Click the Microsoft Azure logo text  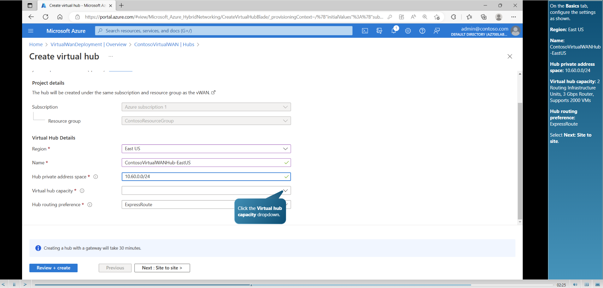pos(66,31)
